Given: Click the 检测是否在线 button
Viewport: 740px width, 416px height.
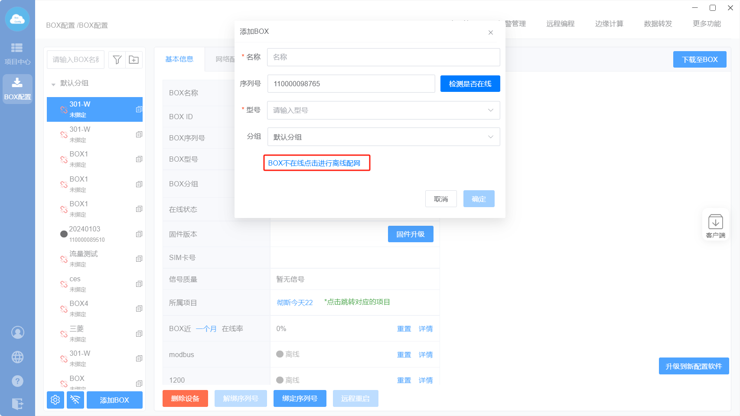Looking at the screenshot, I should click(x=470, y=84).
